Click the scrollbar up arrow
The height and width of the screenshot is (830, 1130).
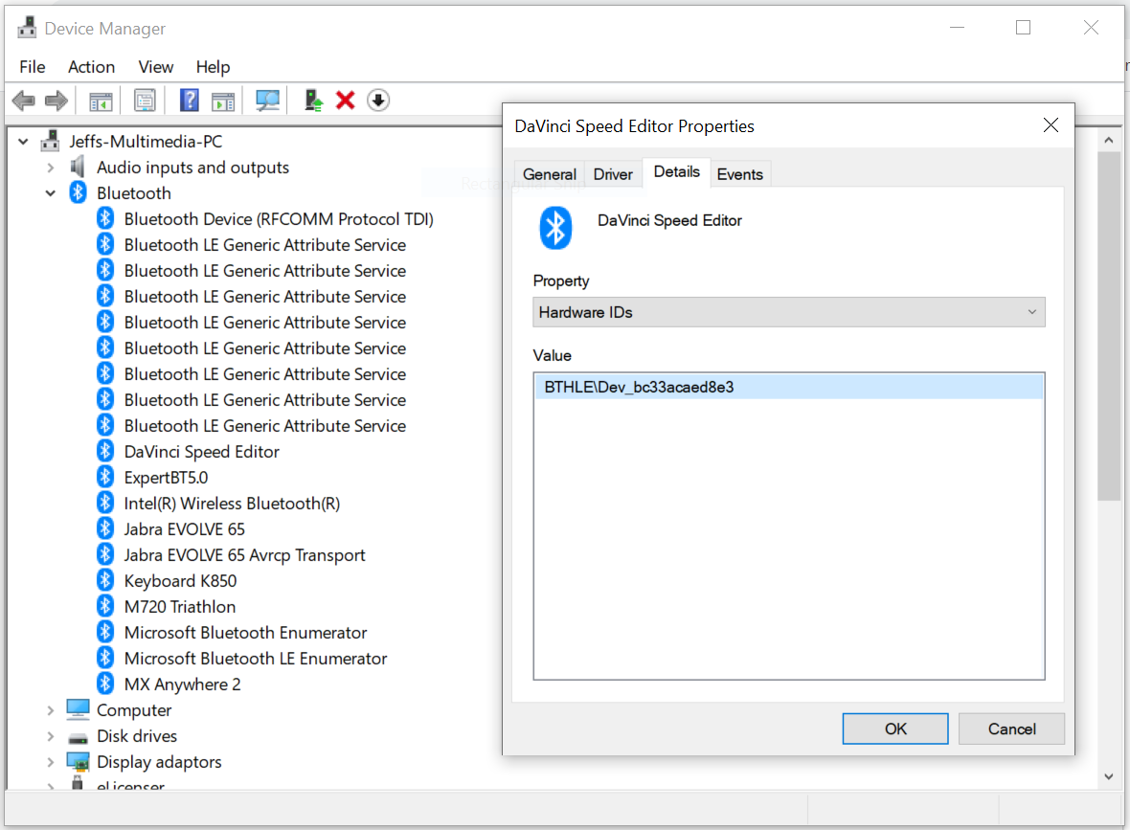pos(1108,140)
